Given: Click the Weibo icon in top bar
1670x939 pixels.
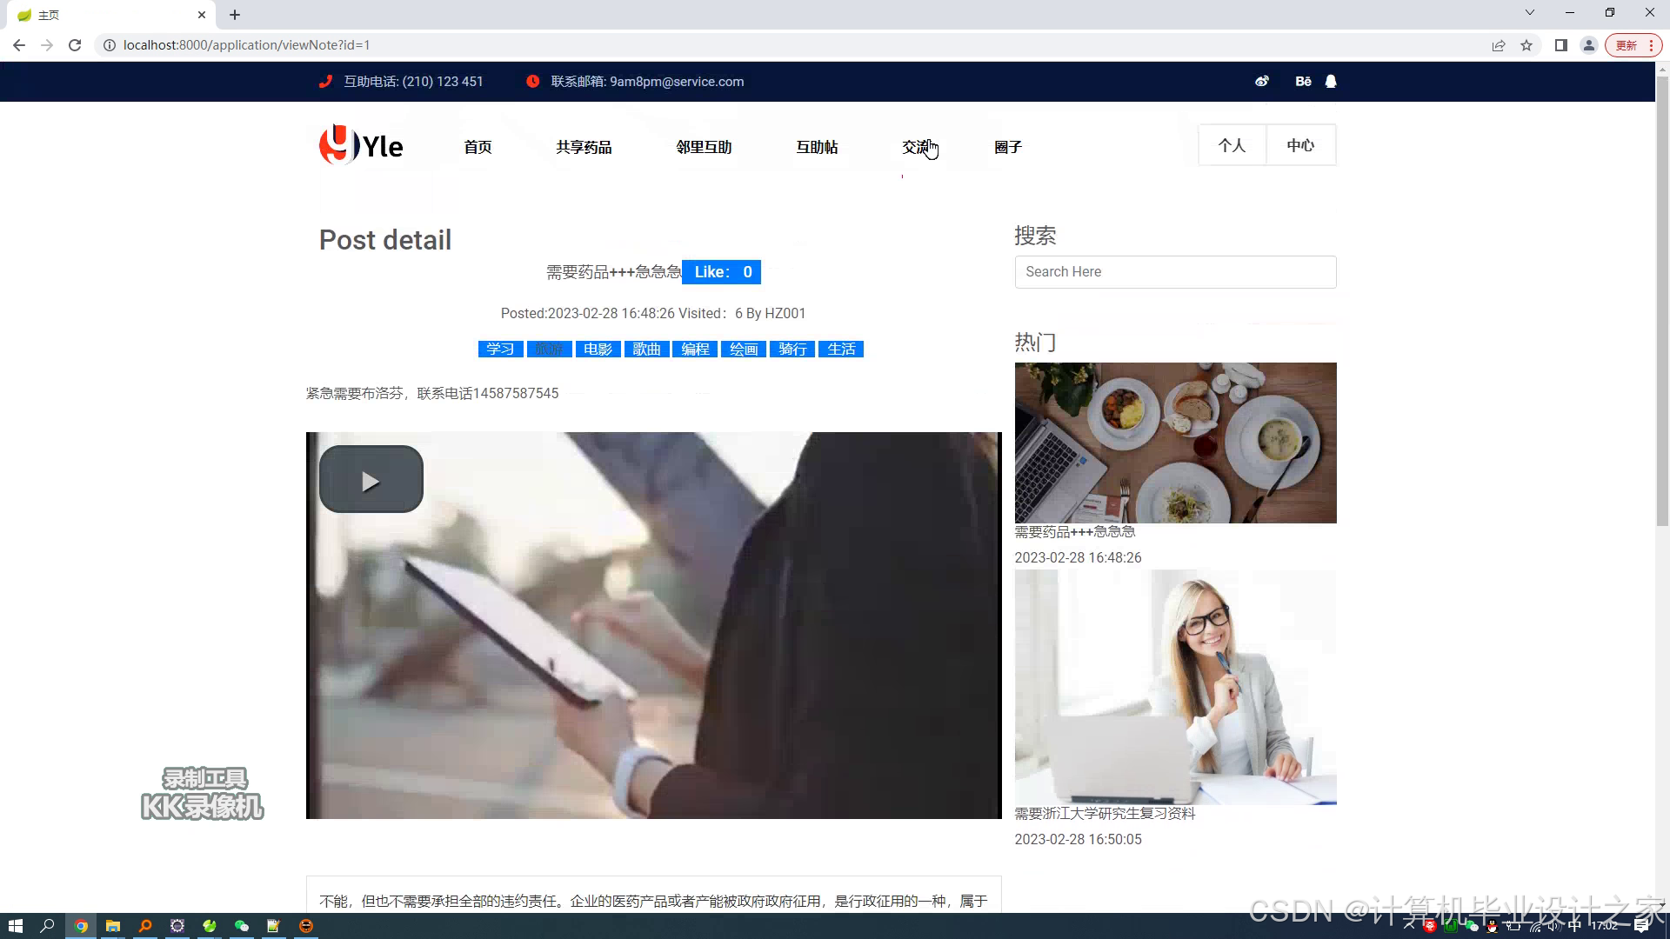Looking at the screenshot, I should [1261, 82].
